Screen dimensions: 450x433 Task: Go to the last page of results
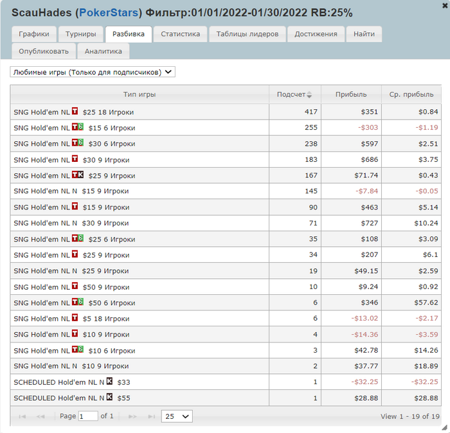(x=152, y=416)
